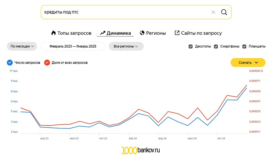Click the 1000bankov.ru logo

(141, 150)
